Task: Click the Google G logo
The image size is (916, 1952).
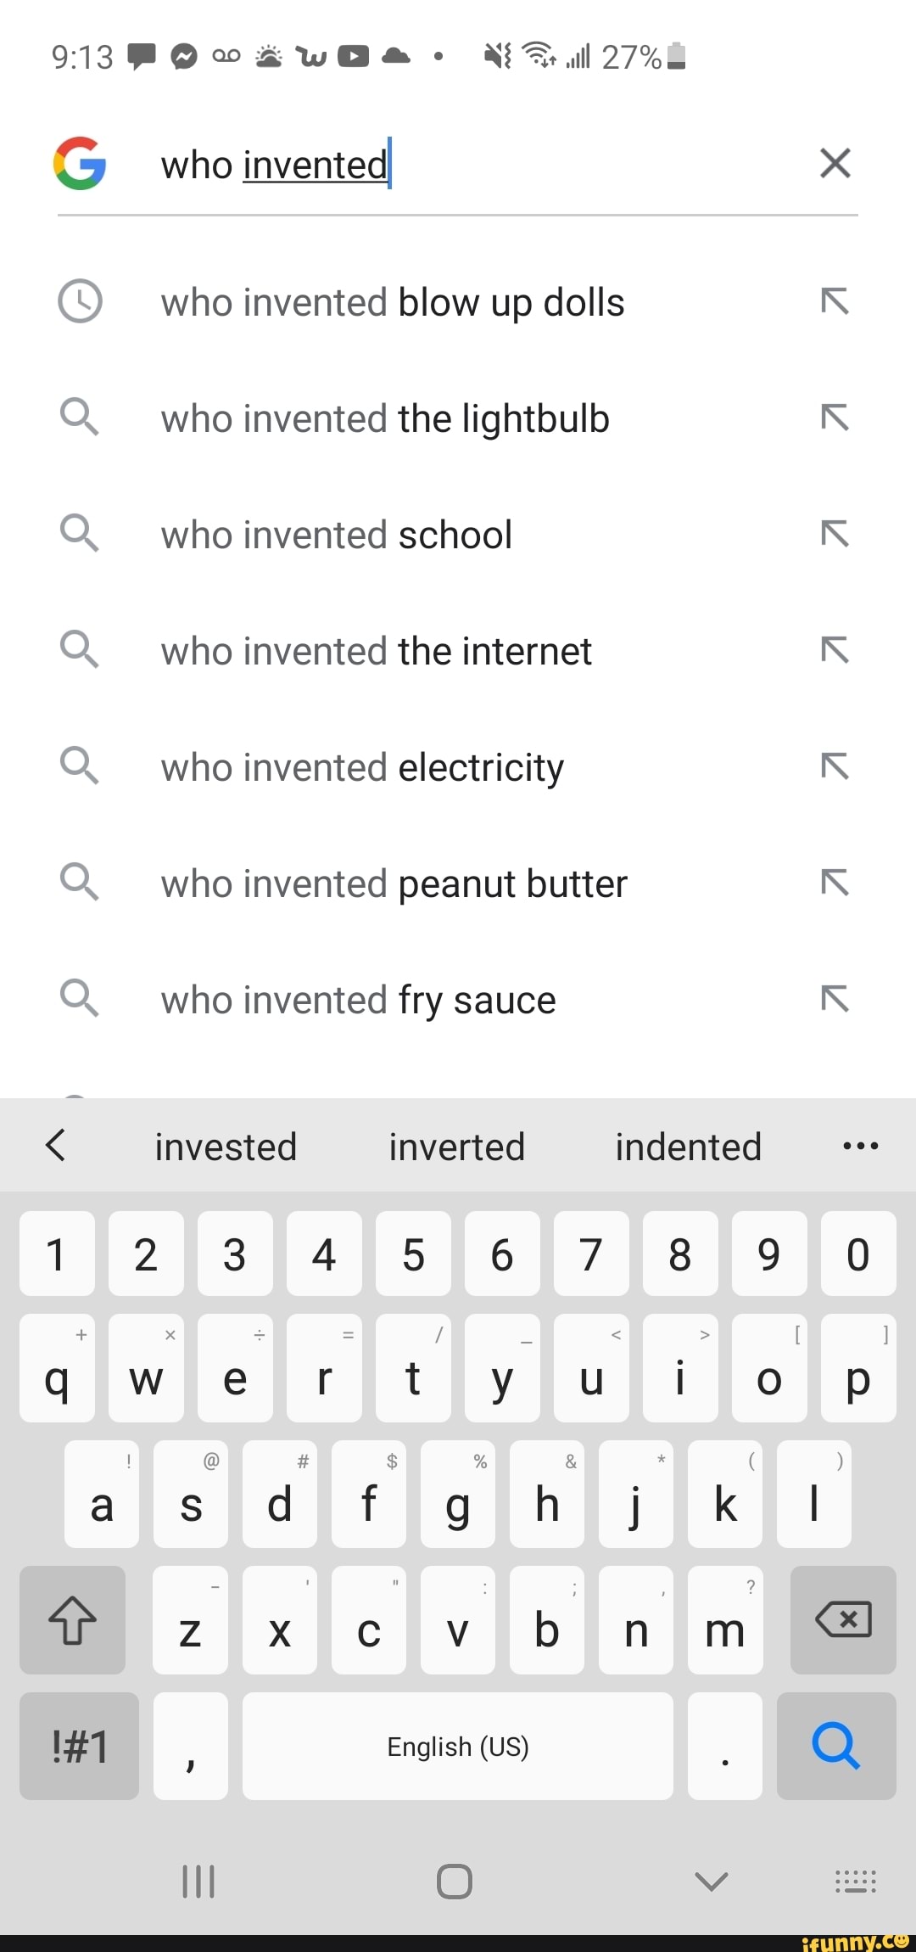Action: (x=78, y=164)
